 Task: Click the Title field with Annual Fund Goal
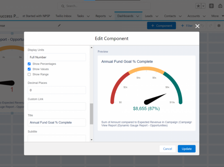57,123
